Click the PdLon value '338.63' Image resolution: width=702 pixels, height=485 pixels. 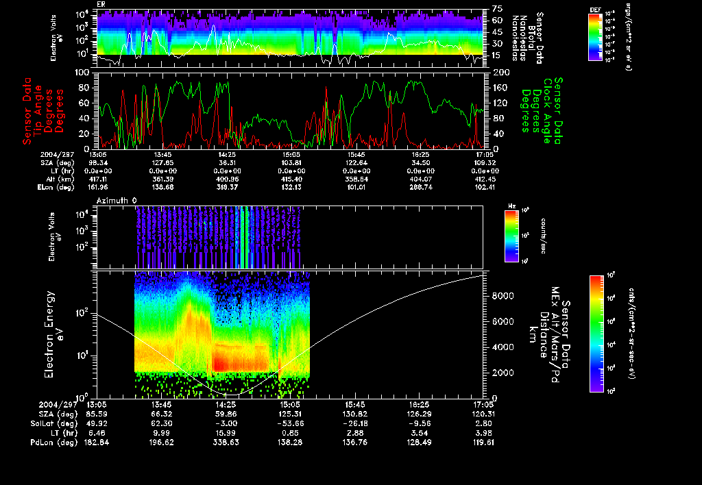tap(226, 443)
